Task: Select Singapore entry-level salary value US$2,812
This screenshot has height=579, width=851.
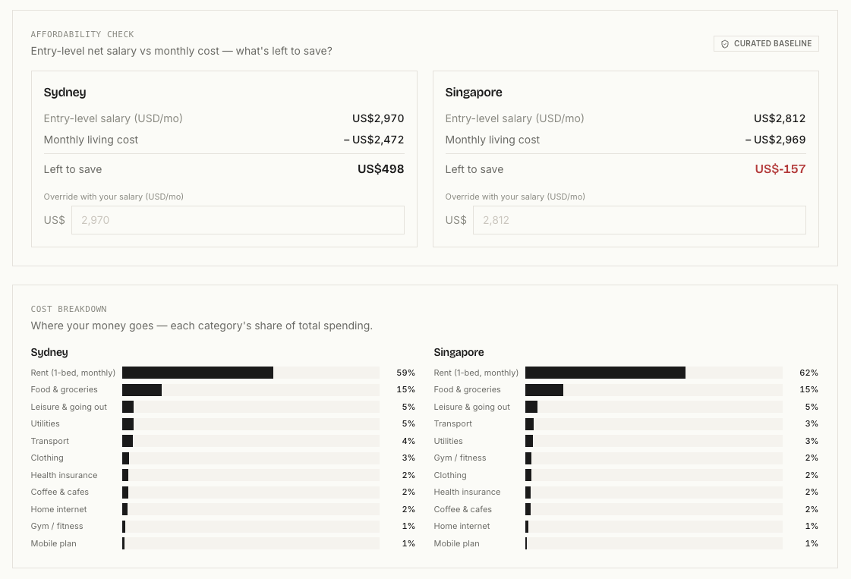Action: point(780,118)
